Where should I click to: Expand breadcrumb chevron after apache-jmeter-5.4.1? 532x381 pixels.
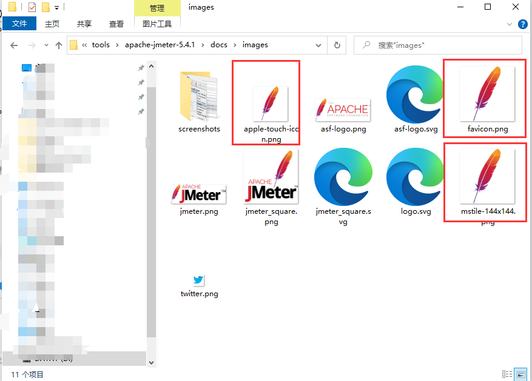(x=203, y=45)
